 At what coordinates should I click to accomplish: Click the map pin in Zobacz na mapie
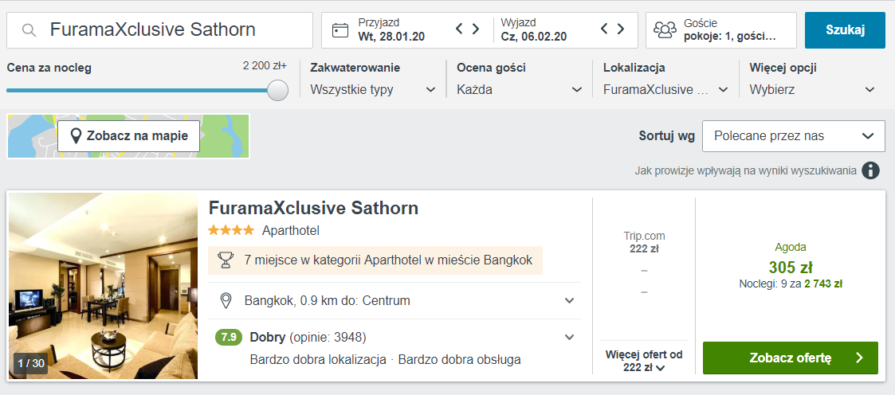click(x=76, y=136)
